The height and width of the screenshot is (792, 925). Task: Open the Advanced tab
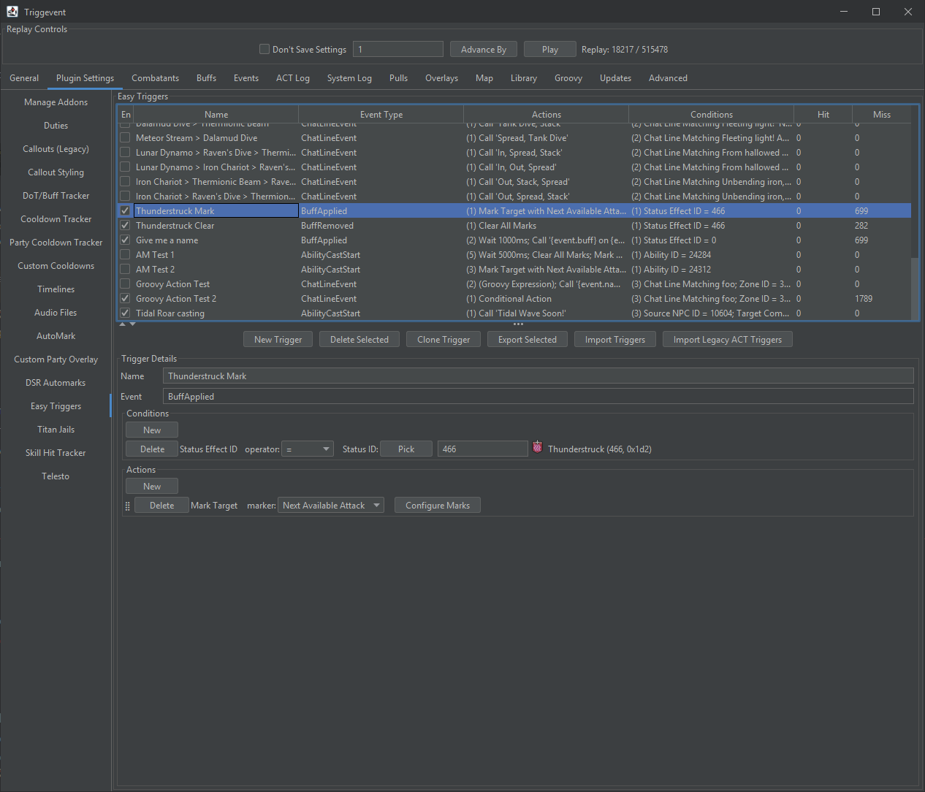pos(668,78)
